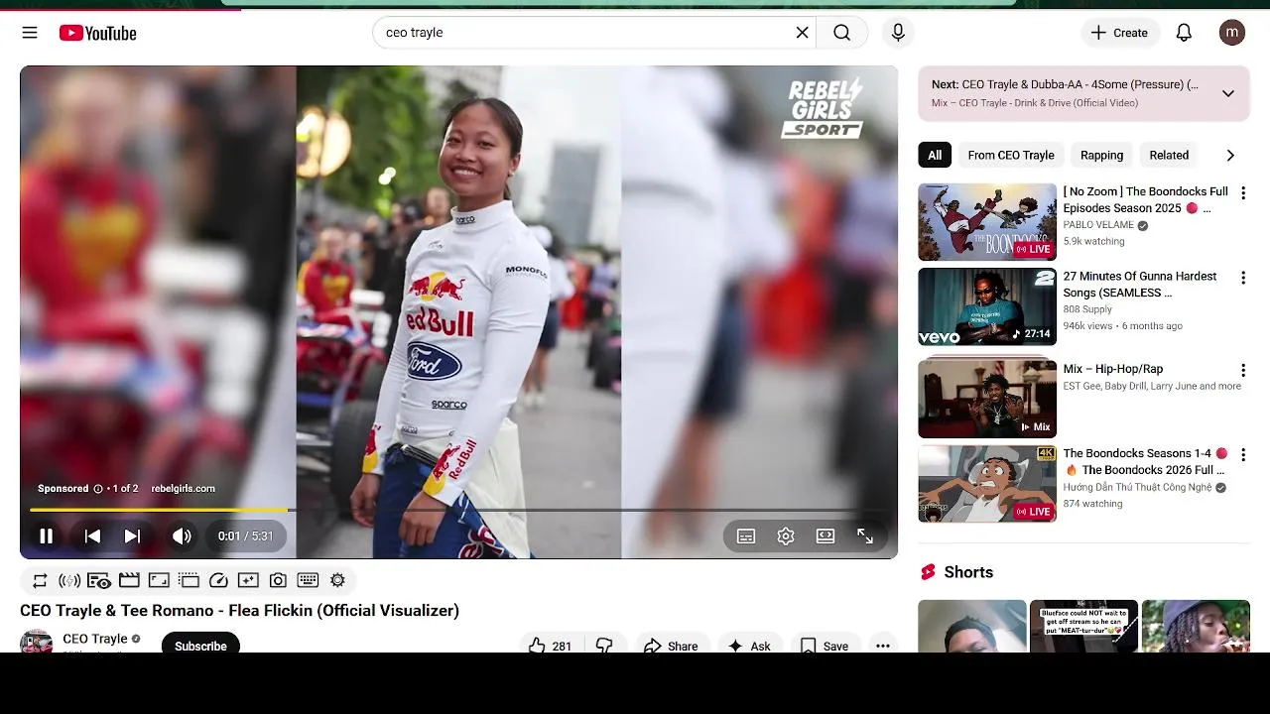Open the account avatar menu
The image size is (1270, 714).
click(x=1231, y=33)
